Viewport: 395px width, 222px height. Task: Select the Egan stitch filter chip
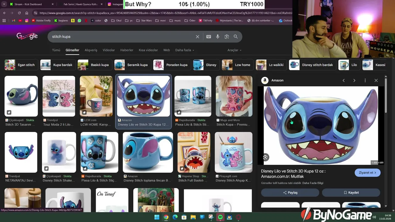(x=21, y=65)
